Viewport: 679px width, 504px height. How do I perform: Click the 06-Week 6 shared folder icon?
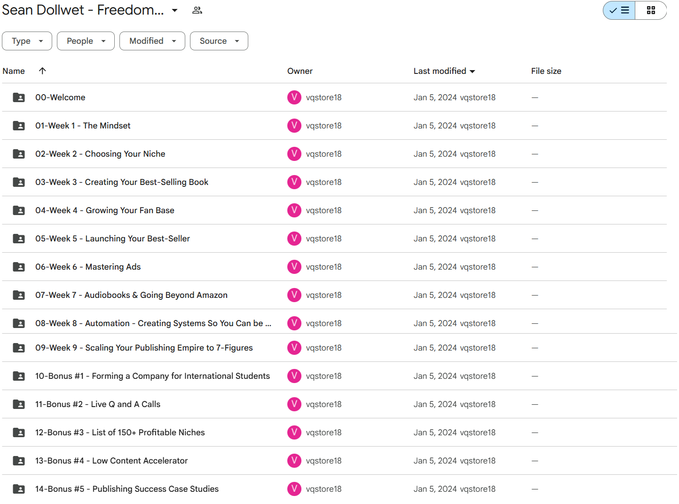pyautogui.click(x=19, y=267)
